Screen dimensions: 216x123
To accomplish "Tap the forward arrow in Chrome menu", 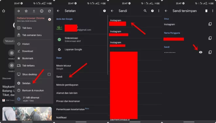I will [18, 11].
